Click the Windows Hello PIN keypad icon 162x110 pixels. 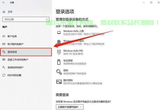[x=59, y=52]
